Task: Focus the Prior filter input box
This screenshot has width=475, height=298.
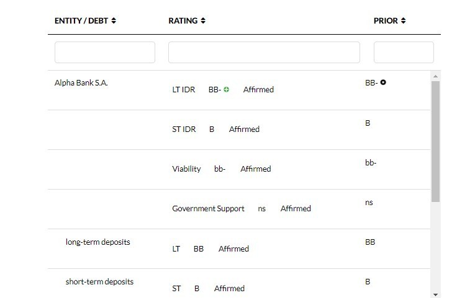Action: (x=404, y=53)
